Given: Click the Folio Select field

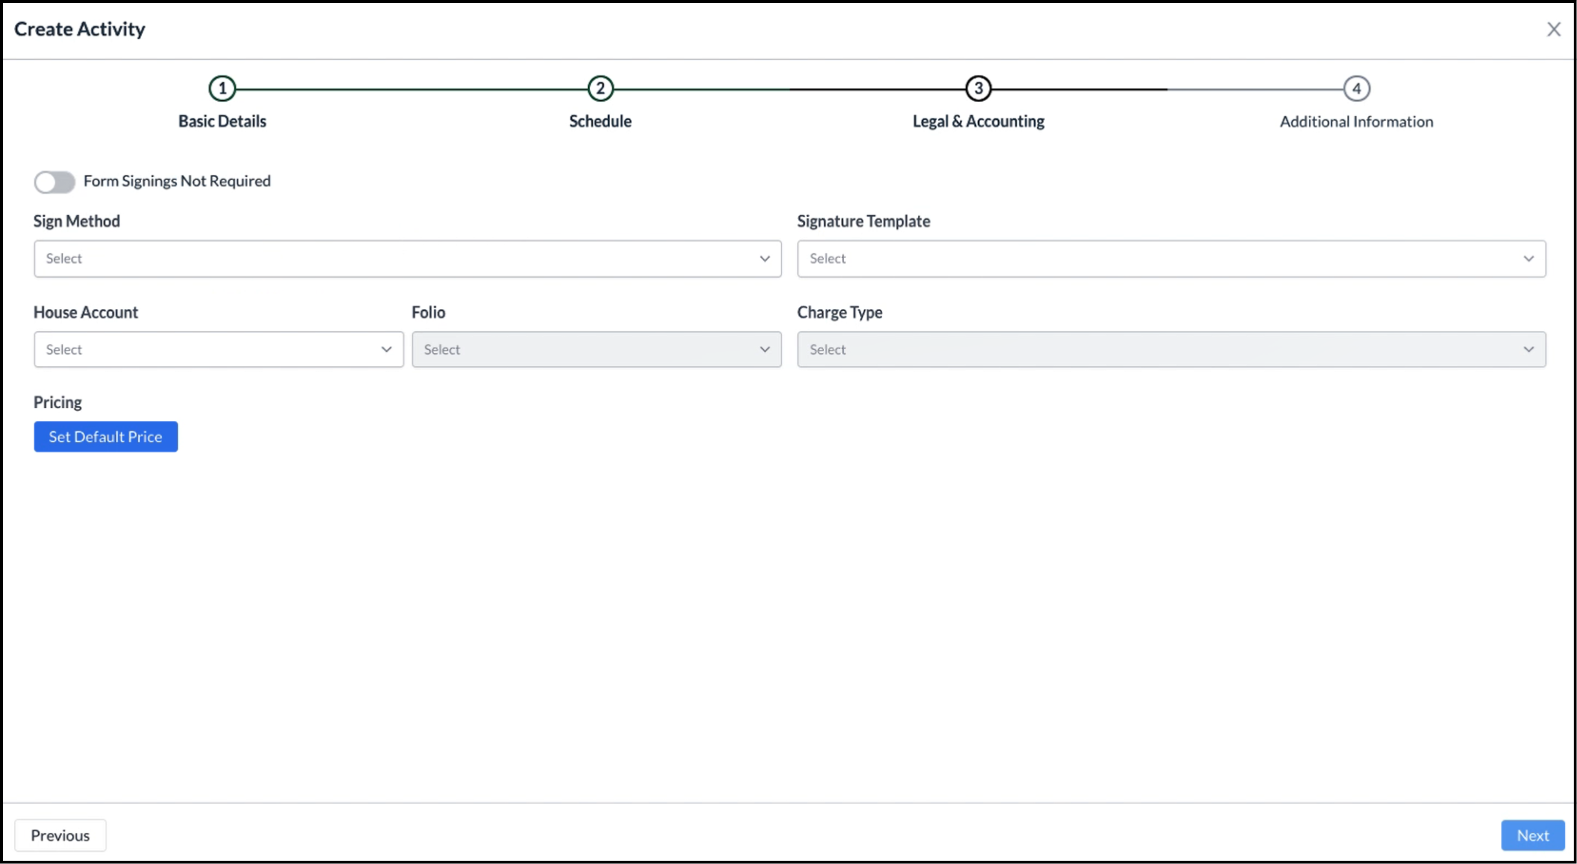Looking at the screenshot, I should click(597, 349).
